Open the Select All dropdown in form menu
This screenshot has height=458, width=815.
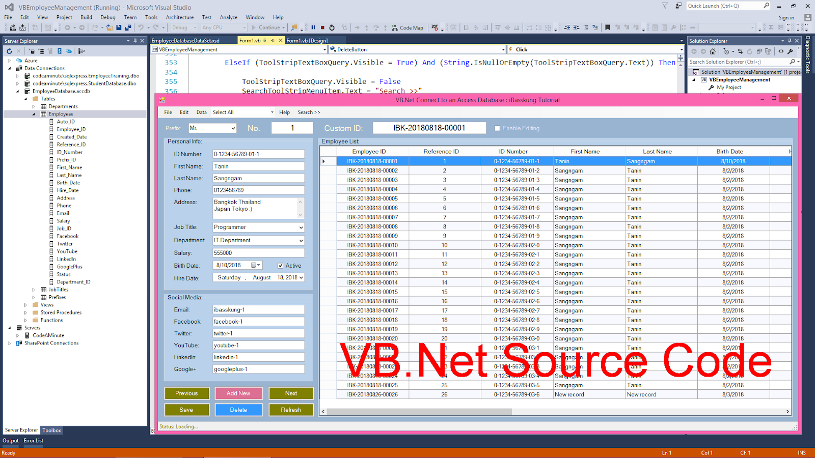[272, 112]
